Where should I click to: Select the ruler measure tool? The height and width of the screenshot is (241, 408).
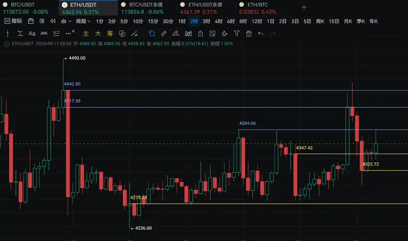click(164, 33)
